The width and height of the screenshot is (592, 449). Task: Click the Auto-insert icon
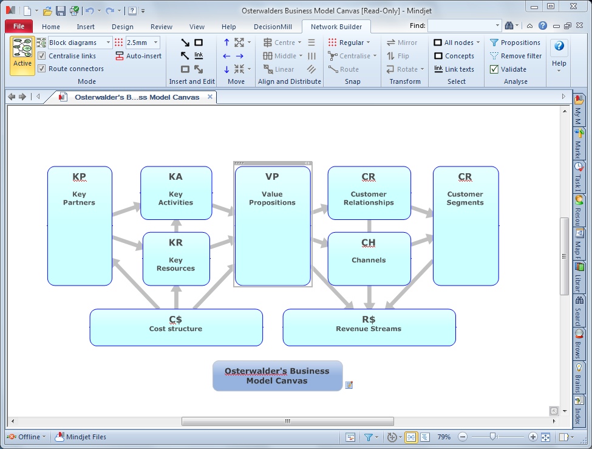click(119, 56)
